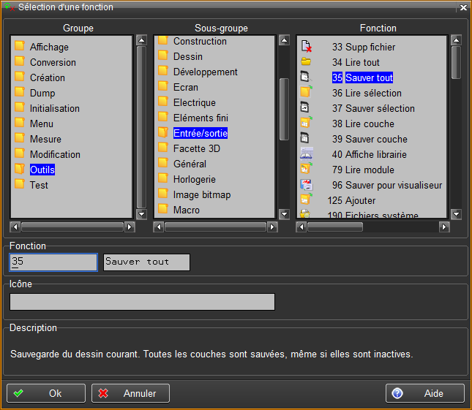Click the function number input field
This screenshot has height=410, width=472.
pos(53,262)
